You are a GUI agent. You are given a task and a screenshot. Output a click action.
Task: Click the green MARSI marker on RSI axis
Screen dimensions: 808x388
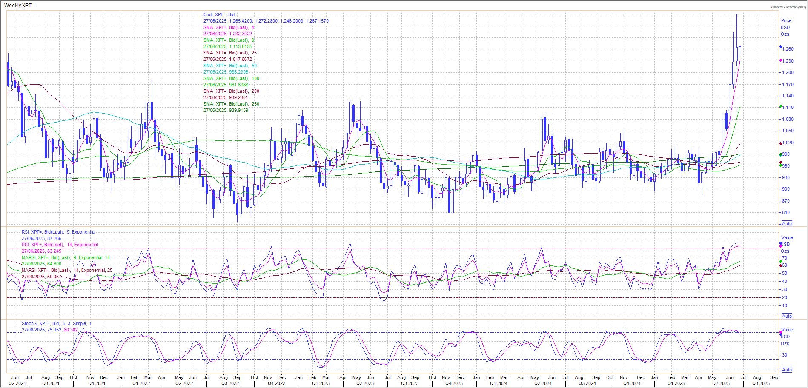coord(781,262)
